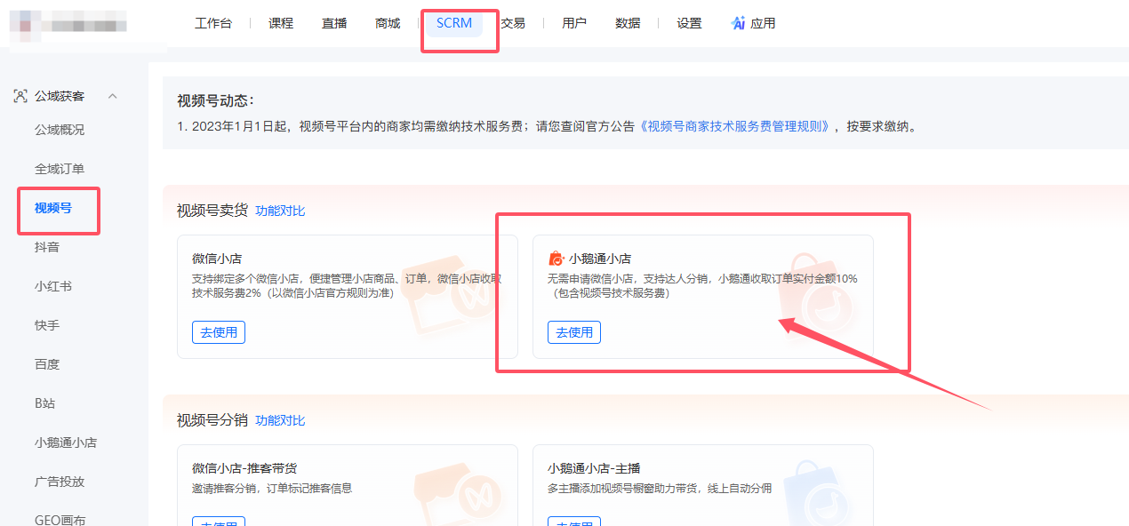Click the 小鹅通小店-主播 card title
This screenshot has width=1129, height=526.
pyautogui.click(x=594, y=468)
